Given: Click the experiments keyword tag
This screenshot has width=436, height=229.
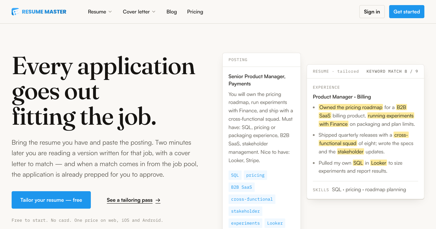Looking at the screenshot, I should coord(246,223).
